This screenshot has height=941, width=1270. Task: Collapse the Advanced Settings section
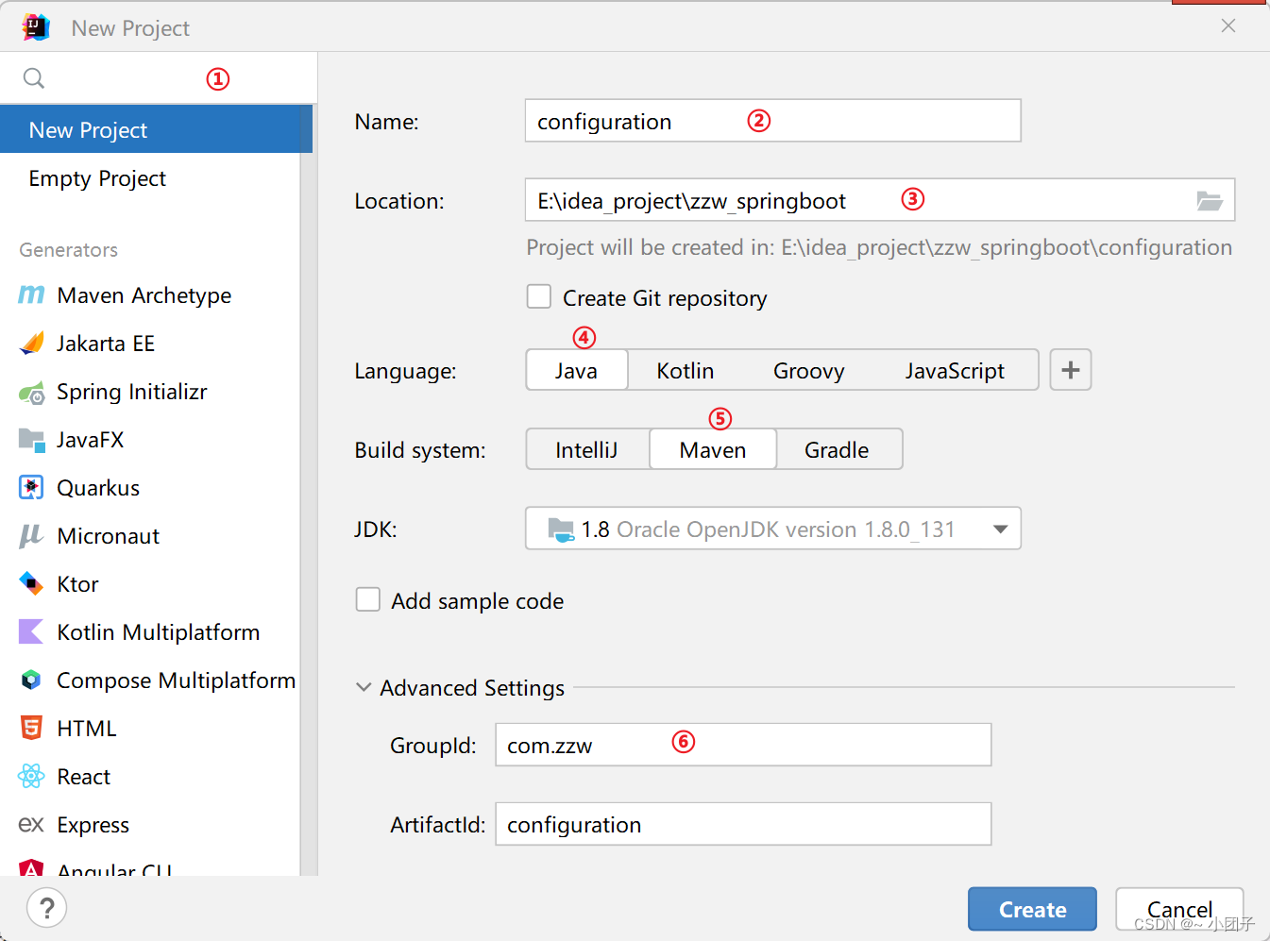(364, 688)
